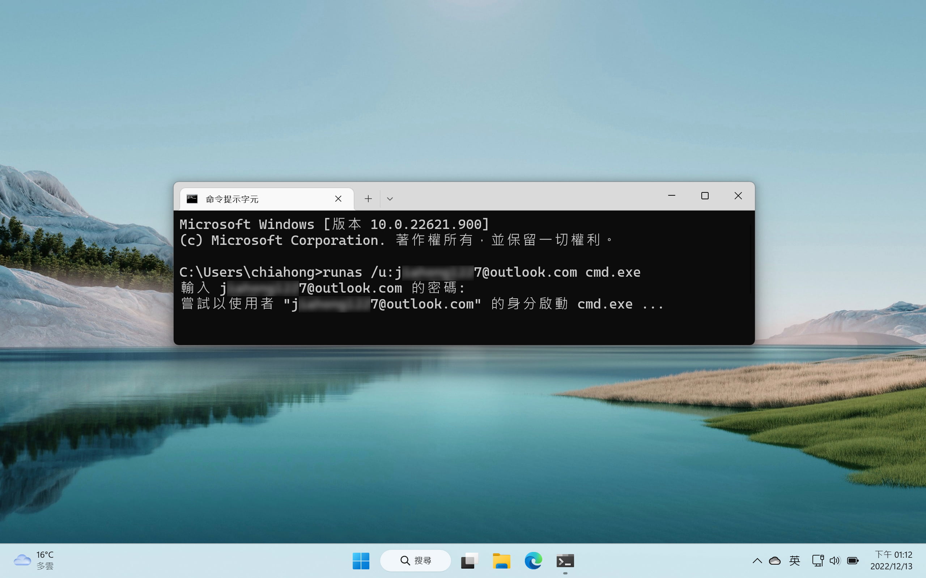Click the command prompt icon in tab

pos(192,199)
